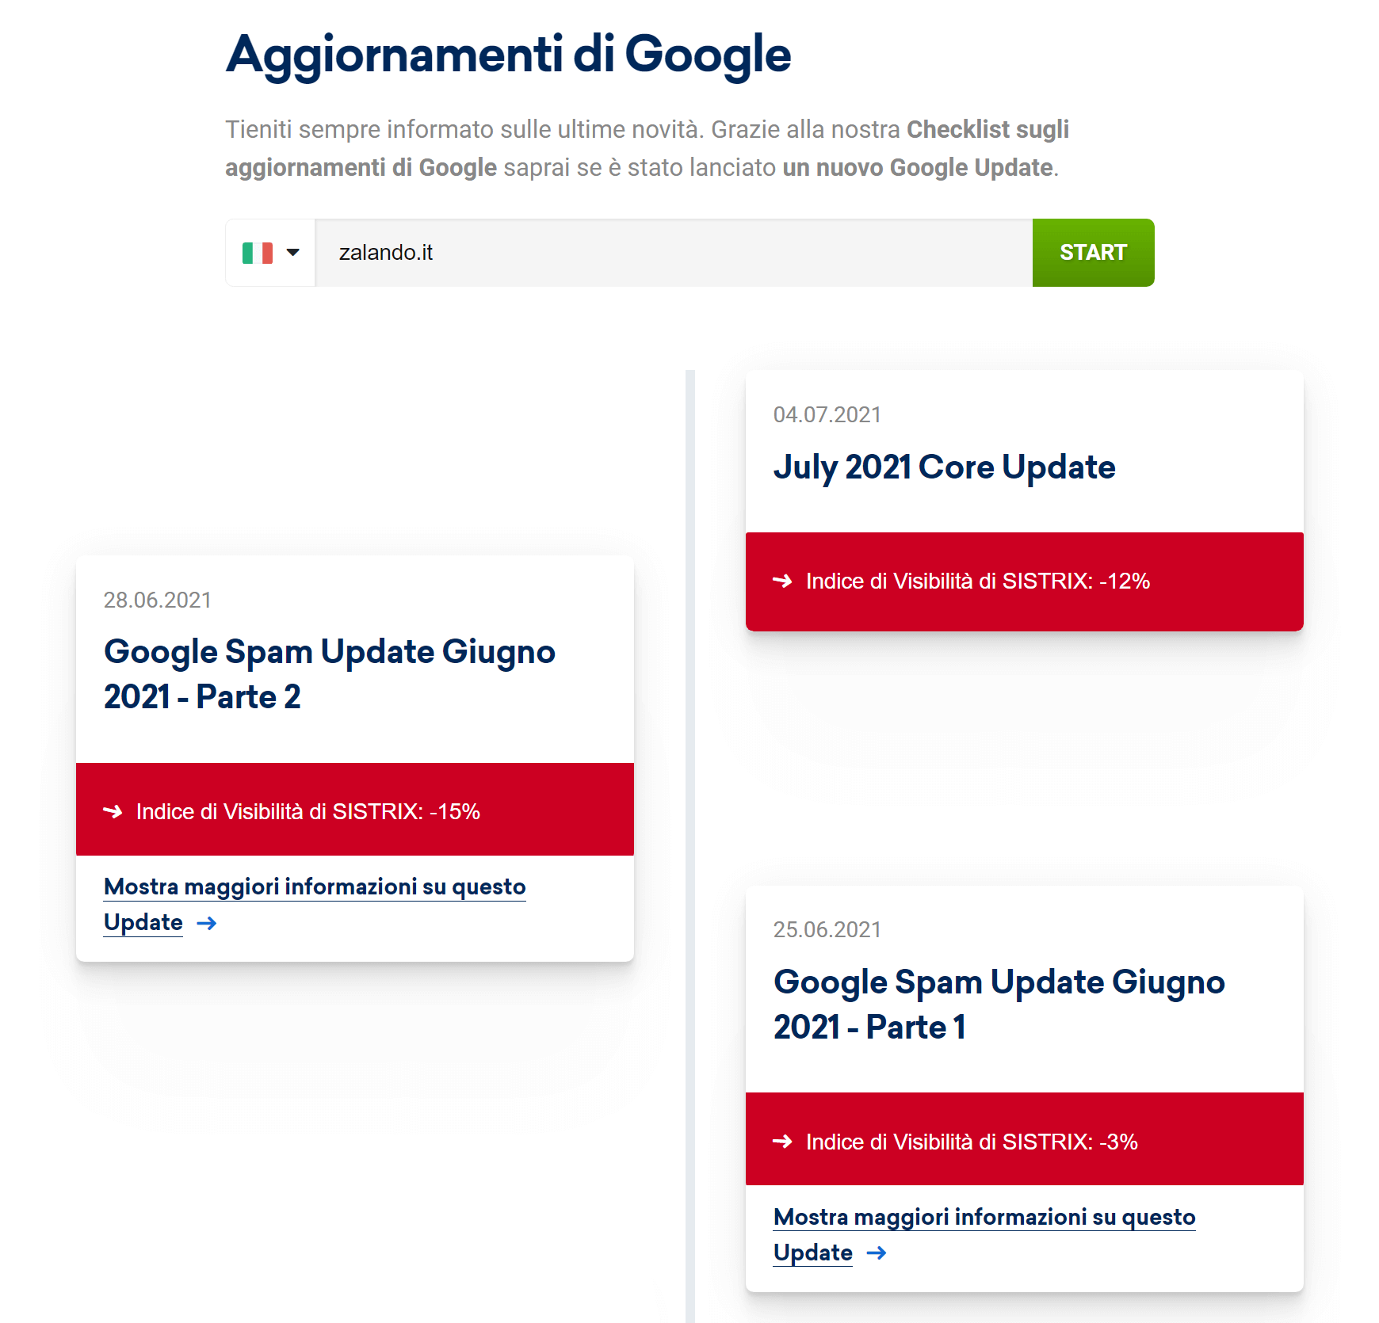The width and height of the screenshot is (1379, 1323).
Task: Click the 04.07.2021 date label
Action: [x=827, y=415]
